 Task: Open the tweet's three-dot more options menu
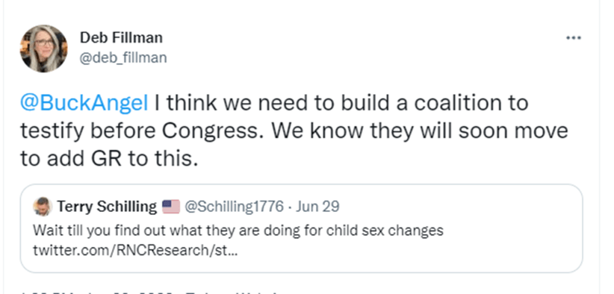[573, 38]
